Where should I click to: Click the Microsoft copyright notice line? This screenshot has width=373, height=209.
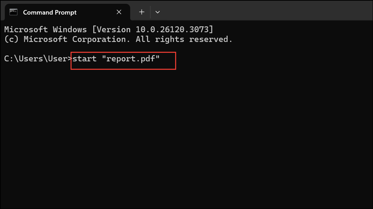[x=118, y=39]
